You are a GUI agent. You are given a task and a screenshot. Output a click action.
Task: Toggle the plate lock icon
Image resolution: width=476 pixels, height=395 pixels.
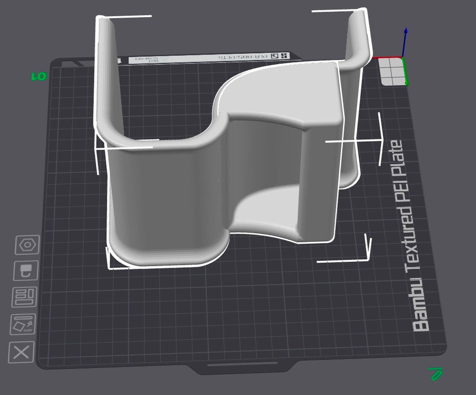coord(26,270)
